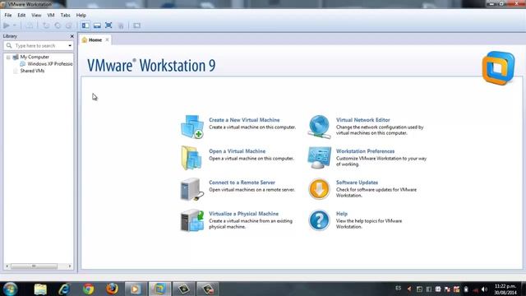This screenshot has width=526, height=296.
Task: Launch Google Chrome from the taskbar
Action: [x=88, y=289]
